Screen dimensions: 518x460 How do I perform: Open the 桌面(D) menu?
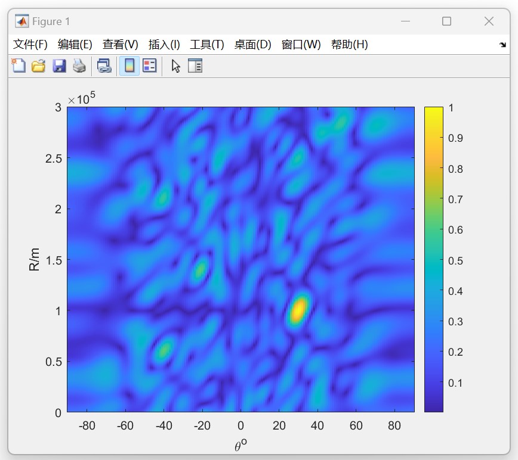coord(252,45)
